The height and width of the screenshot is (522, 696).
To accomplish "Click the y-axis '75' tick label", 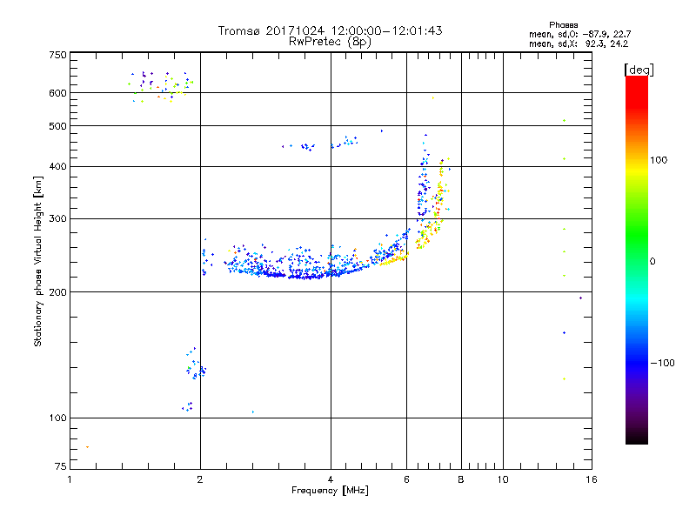I will pyautogui.click(x=60, y=466).
